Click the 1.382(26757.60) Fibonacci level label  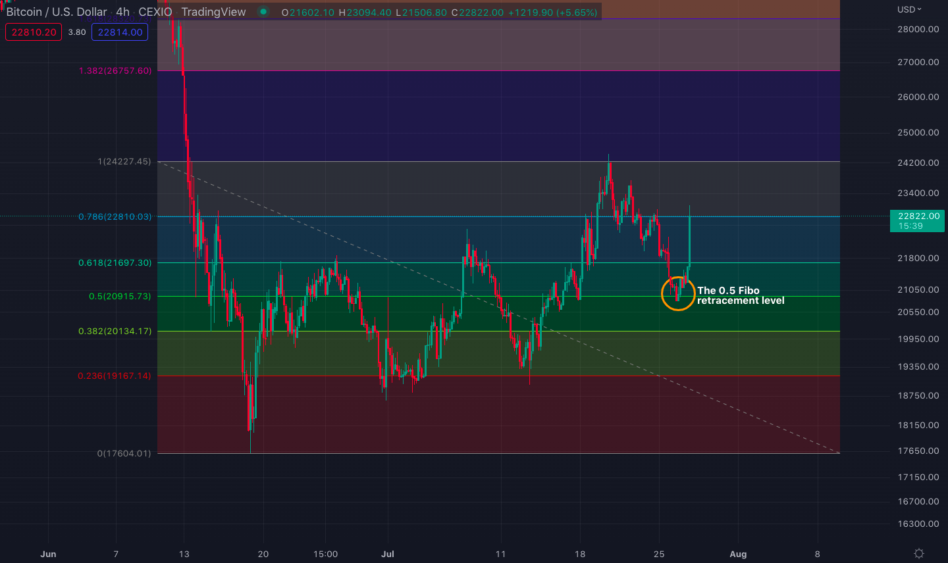115,70
